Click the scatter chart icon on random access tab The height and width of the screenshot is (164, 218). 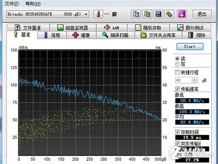point(138,28)
